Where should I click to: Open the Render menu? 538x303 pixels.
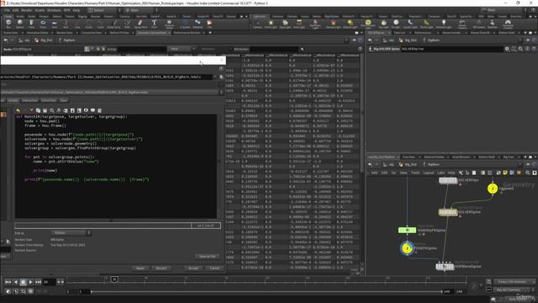(26, 10)
